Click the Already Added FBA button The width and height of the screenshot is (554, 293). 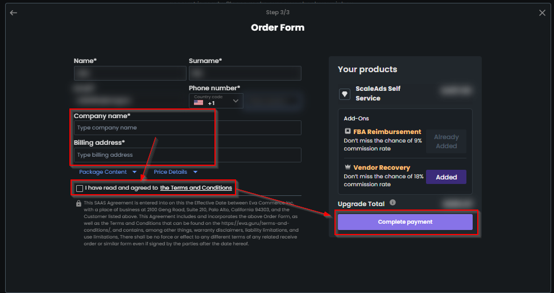coord(446,141)
